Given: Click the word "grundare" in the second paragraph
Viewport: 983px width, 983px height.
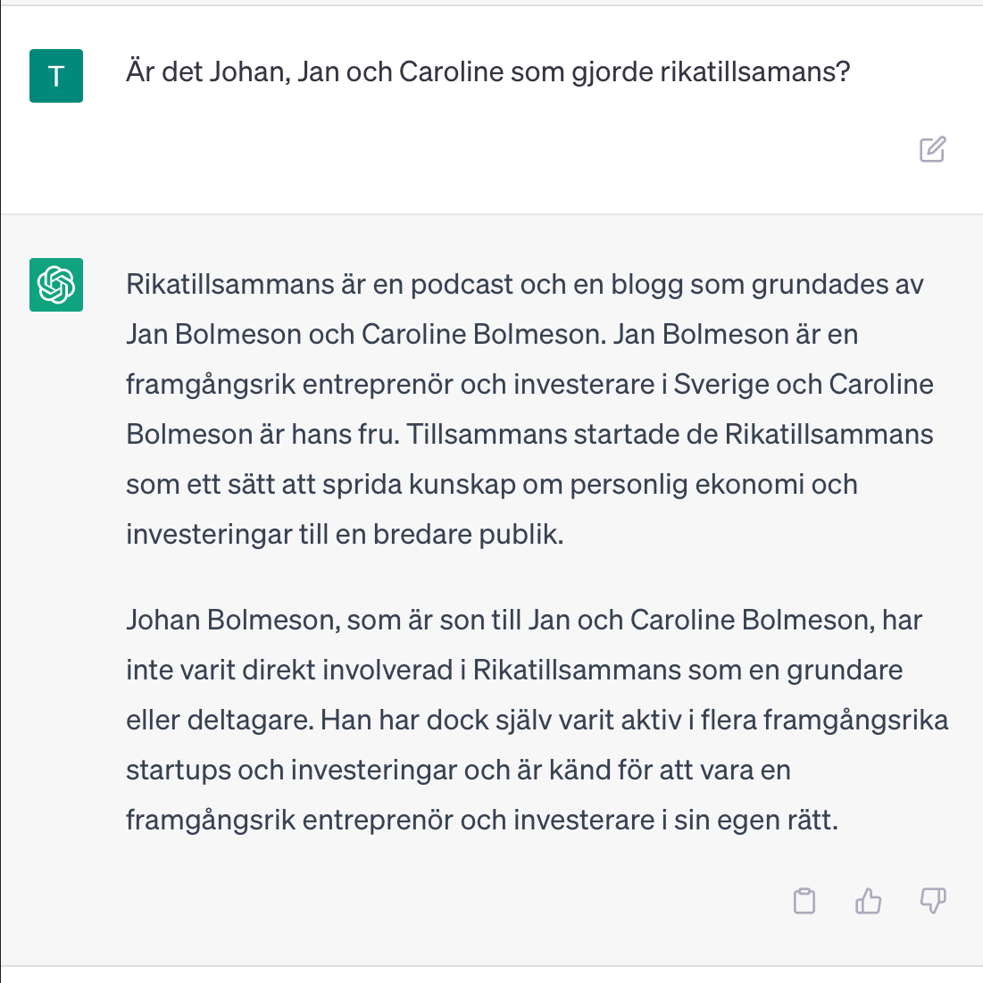Looking at the screenshot, I should [844, 671].
